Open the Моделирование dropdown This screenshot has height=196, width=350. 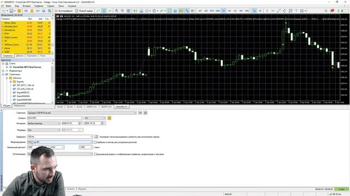click(x=60, y=142)
